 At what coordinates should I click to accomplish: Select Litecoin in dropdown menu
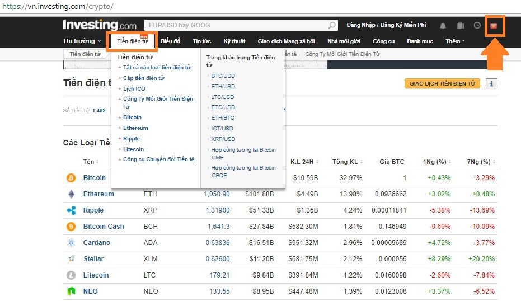coord(133,149)
